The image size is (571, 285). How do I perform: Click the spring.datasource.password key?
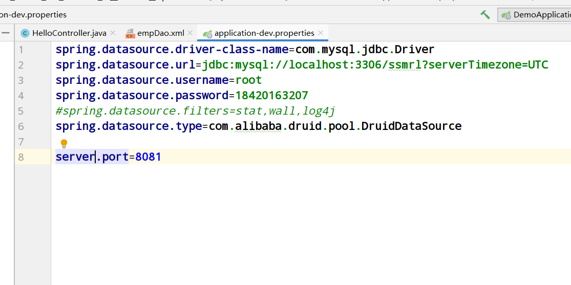point(142,95)
